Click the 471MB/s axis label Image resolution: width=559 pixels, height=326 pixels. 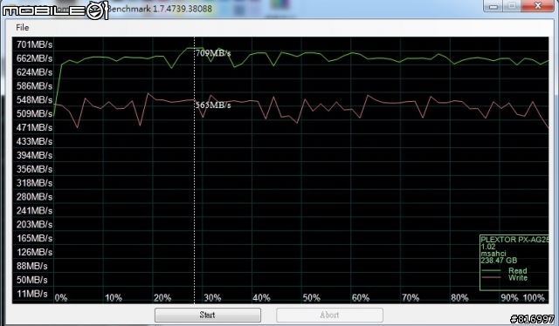pos(34,127)
